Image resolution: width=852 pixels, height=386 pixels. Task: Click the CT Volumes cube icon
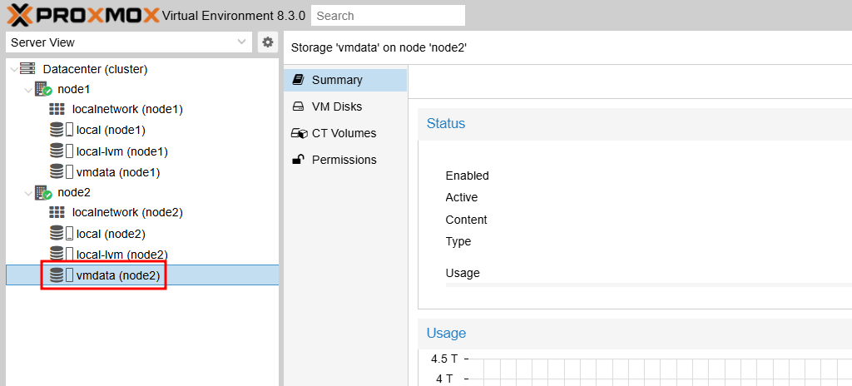299,133
